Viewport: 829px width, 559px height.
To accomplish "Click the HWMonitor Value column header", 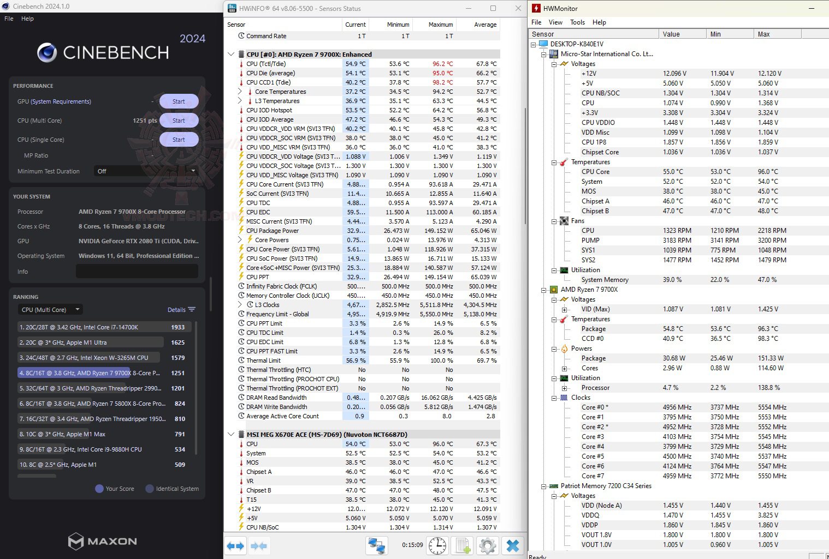I will (x=683, y=34).
